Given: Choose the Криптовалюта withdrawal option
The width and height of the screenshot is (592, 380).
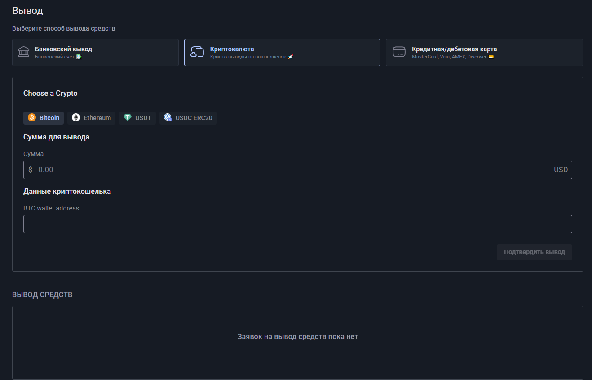Looking at the screenshot, I should click(282, 52).
